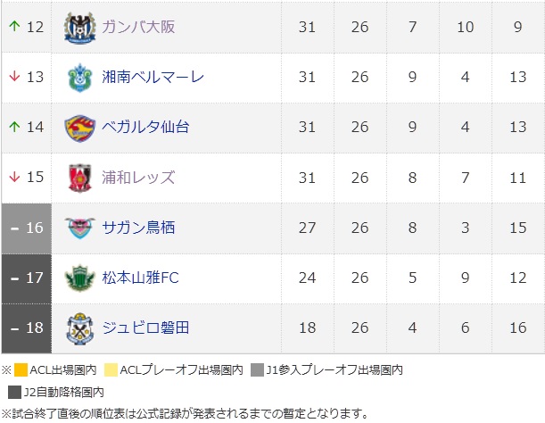Select the サガン鳥栖 team name
545x423 pixels.
tap(138, 228)
